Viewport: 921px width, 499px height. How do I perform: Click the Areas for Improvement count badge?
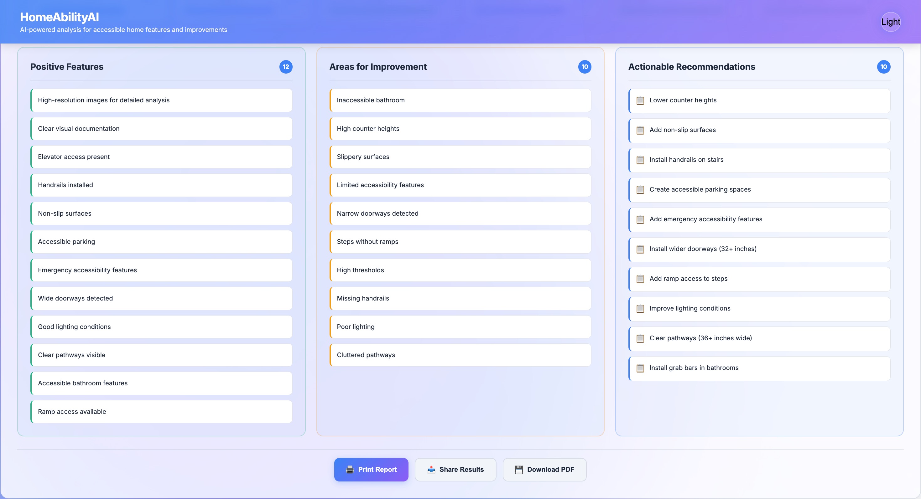pyautogui.click(x=584, y=67)
